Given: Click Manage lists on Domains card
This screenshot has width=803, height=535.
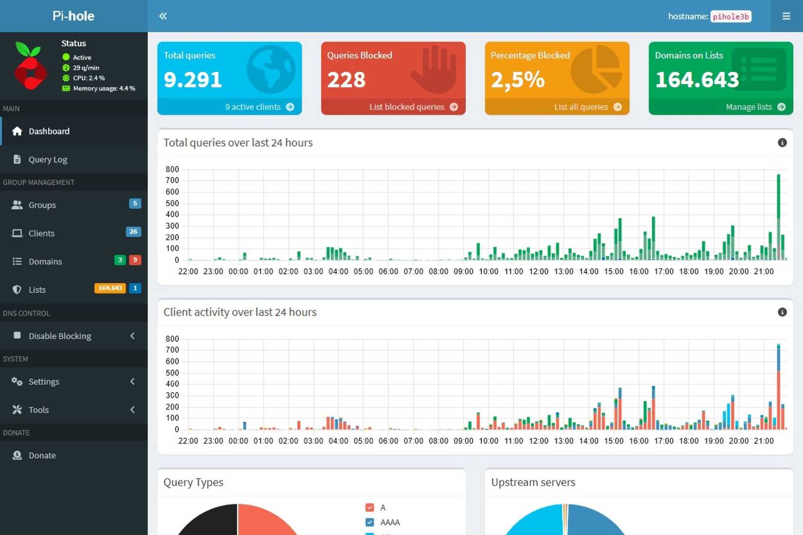Looking at the screenshot, I should (749, 107).
